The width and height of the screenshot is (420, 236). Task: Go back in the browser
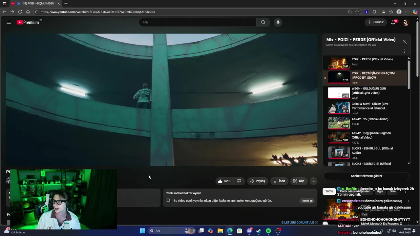click(x=4, y=12)
